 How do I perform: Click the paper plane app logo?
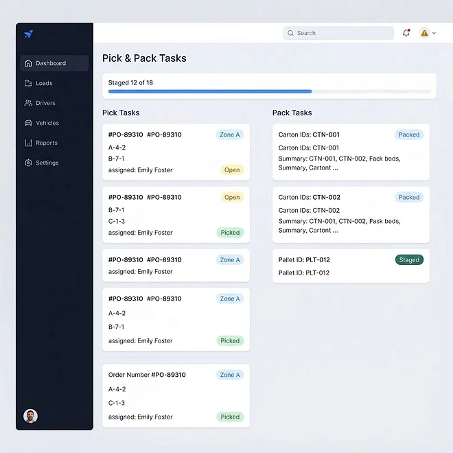click(29, 34)
